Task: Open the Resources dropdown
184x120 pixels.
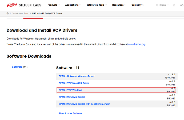Action: click(119, 5)
